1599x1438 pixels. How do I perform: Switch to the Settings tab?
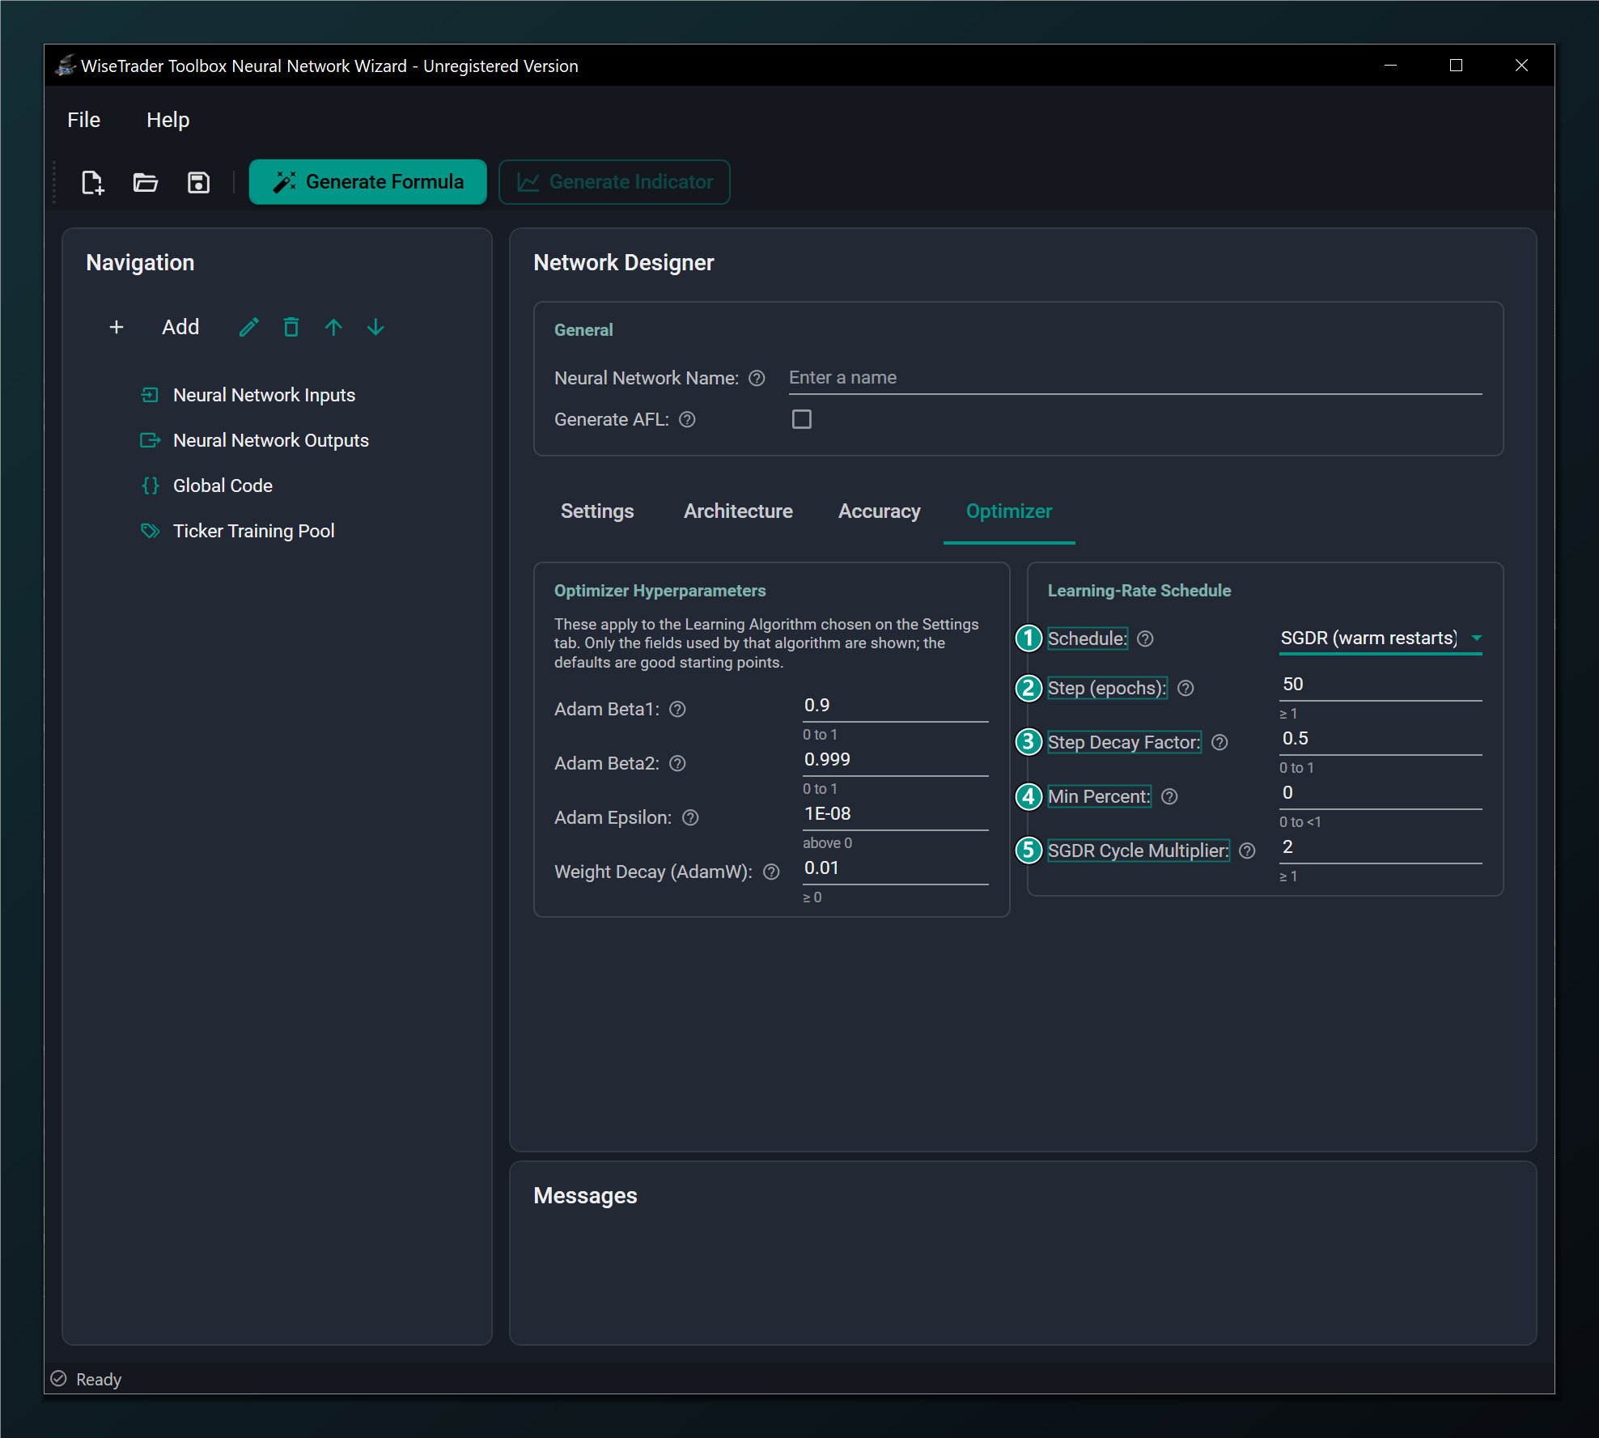(597, 511)
